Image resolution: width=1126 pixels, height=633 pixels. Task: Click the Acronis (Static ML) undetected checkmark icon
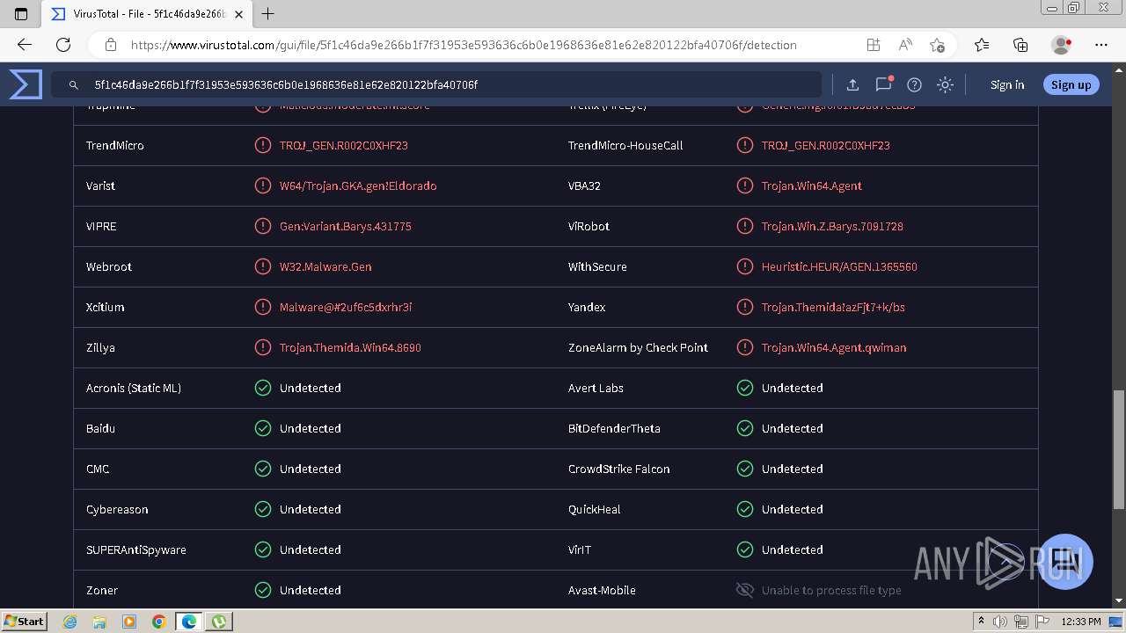point(263,388)
